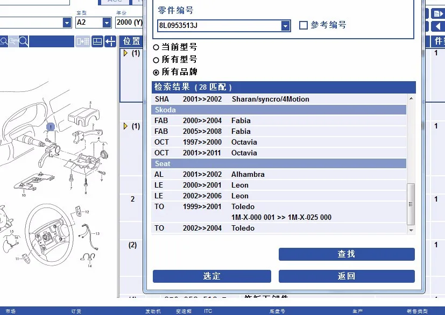Select the SHA 2001>>2002 Sharan/syncro/4Motion row
445x315 pixels.
click(279, 99)
